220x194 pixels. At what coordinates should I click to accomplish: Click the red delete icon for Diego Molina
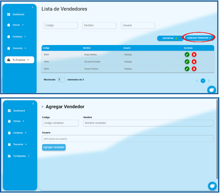pos(194,54)
